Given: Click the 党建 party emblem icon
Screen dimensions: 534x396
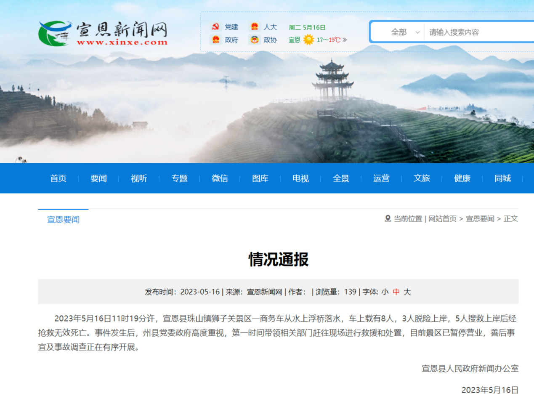Looking at the screenshot, I should (x=215, y=27).
